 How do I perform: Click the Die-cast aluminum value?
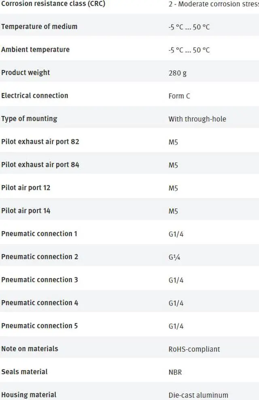click(198, 395)
